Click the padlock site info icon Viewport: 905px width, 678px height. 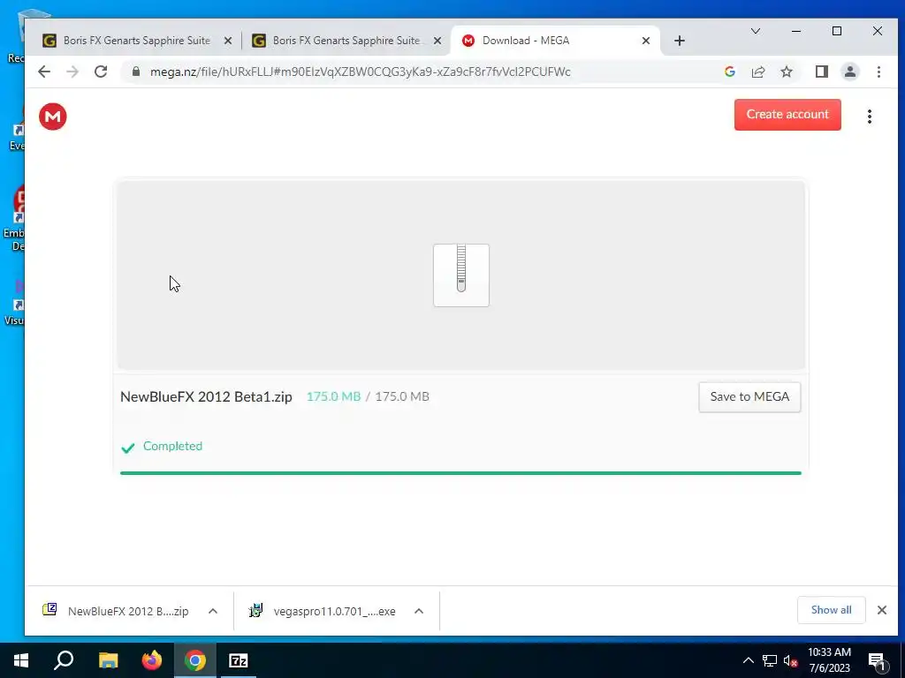point(135,72)
